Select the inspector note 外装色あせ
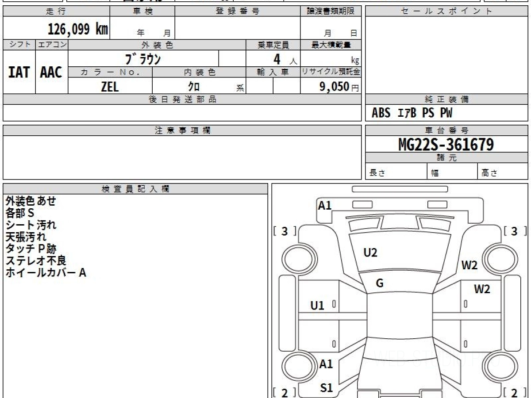 pyautogui.click(x=31, y=201)
